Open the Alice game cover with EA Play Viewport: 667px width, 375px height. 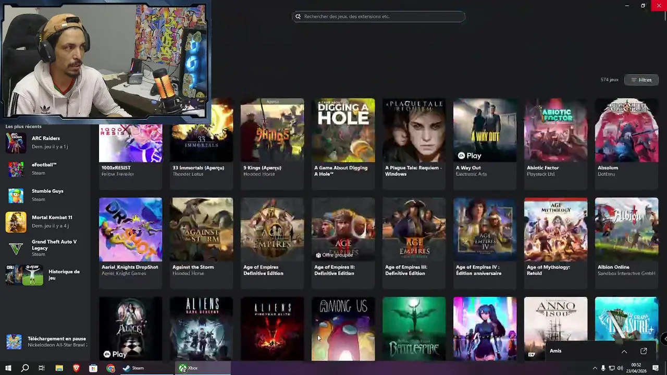tap(130, 329)
